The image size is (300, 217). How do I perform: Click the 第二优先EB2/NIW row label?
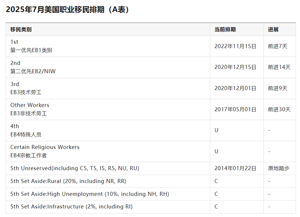click(33, 71)
